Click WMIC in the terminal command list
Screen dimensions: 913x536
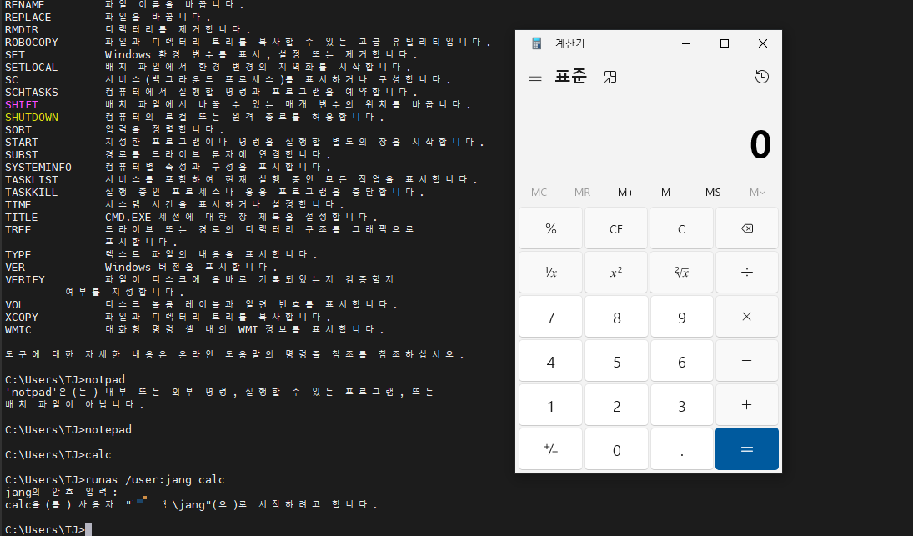click(18, 329)
